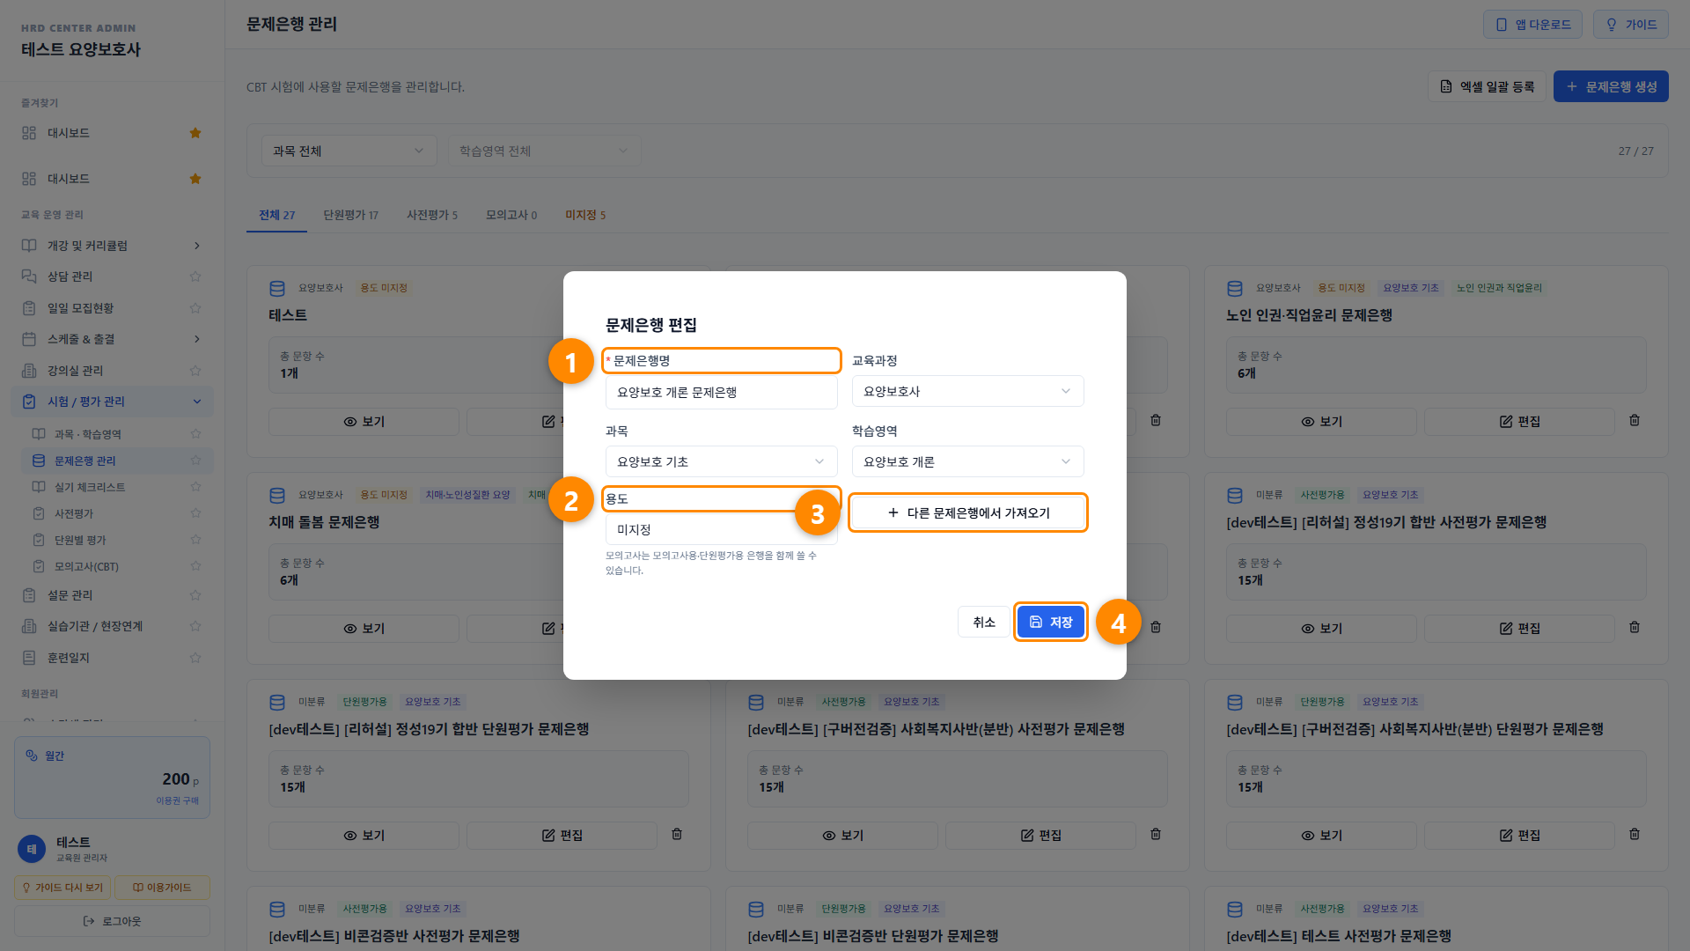
Task: Open 강의실 관리 in the sidebar
Action: pyautogui.click(x=75, y=371)
